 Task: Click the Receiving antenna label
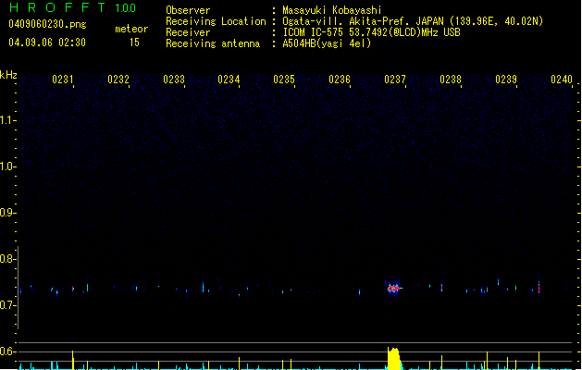tap(213, 43)
